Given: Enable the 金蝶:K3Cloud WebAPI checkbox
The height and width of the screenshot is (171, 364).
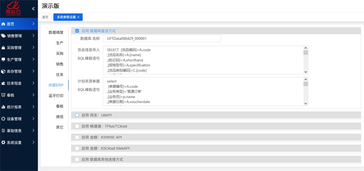Looking at the screenshot, I should [x=77, y=148].
